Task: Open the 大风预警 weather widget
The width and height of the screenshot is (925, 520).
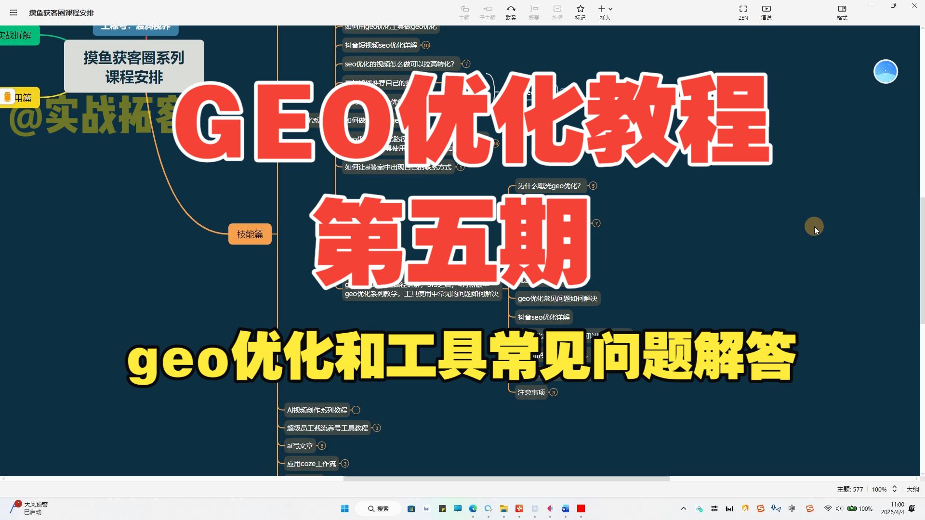Action: pos(29,508)
